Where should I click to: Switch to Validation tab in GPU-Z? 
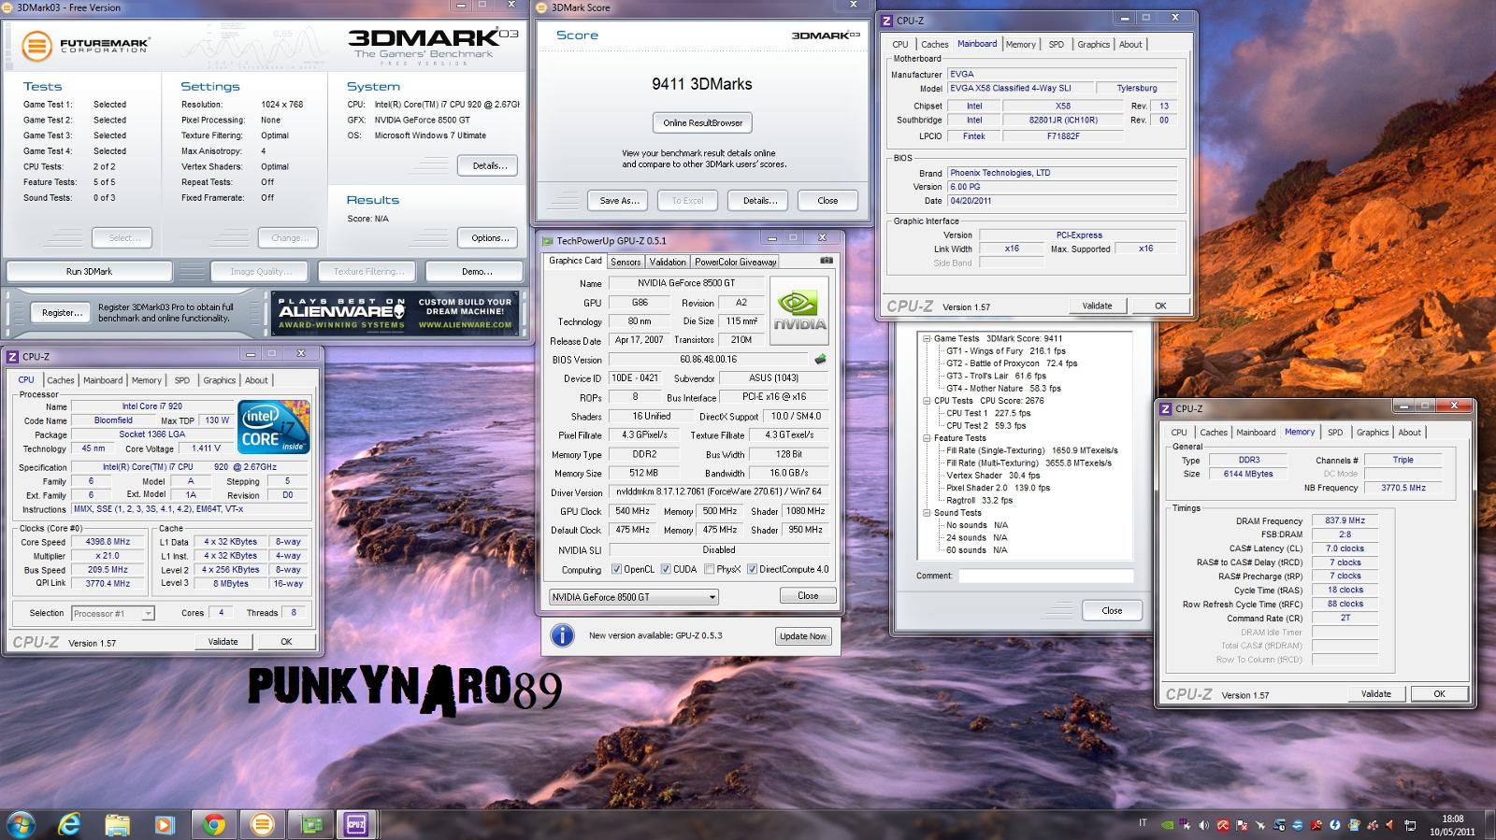[668, 262]
